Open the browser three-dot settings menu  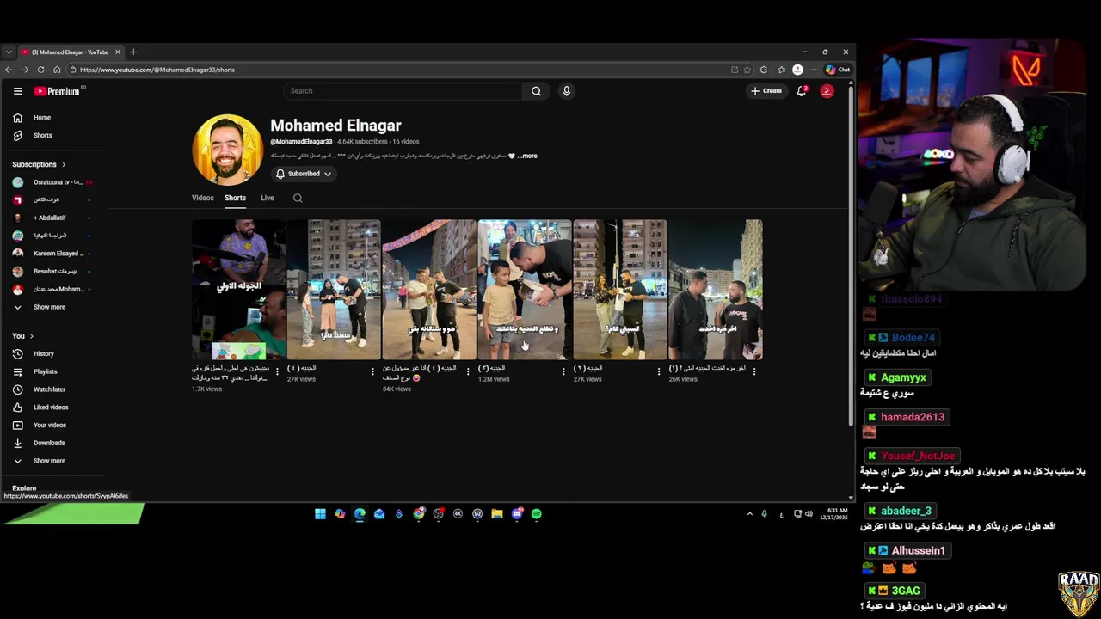point(813,70)
